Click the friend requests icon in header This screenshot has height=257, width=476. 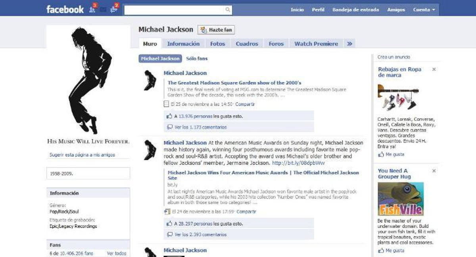92,10
